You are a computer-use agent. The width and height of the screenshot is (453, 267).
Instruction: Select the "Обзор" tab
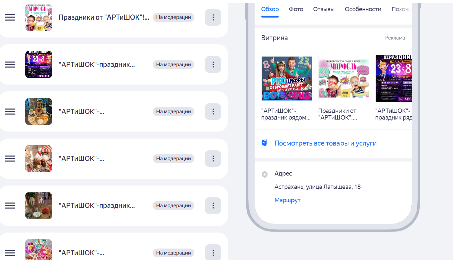pos(270,9)
